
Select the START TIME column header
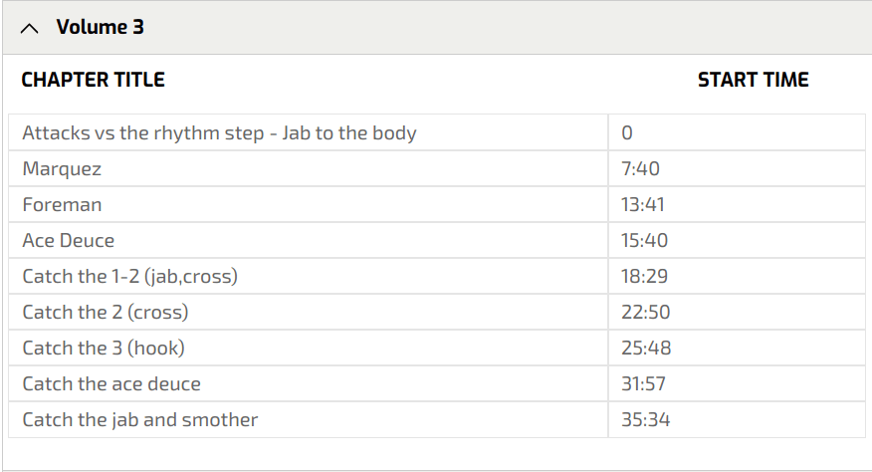pos(753,80)
